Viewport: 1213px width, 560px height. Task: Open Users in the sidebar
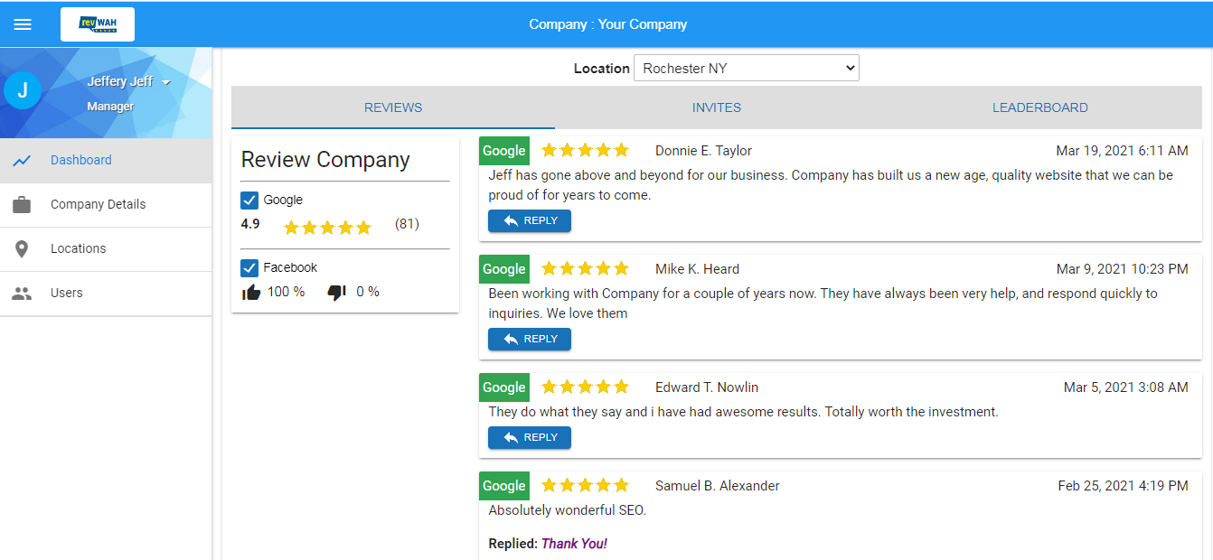pos(106,294)
